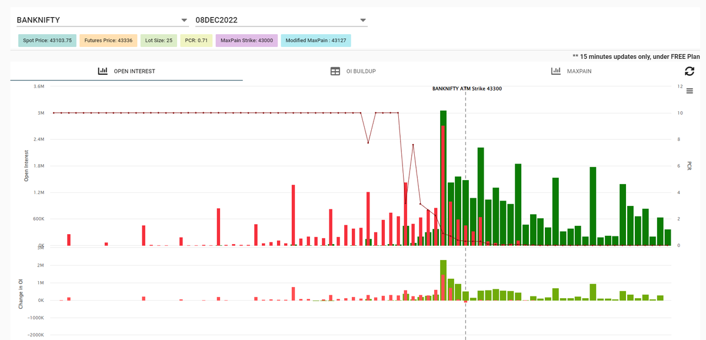The height and width of the screenshot is (340, 706).
Task: Click the 3.6M open interest axis label
Action: pyautogui.click(x=38, y=86)
